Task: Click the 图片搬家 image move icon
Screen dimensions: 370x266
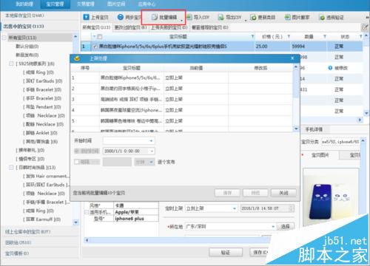Action: click(x=288, y=17)
